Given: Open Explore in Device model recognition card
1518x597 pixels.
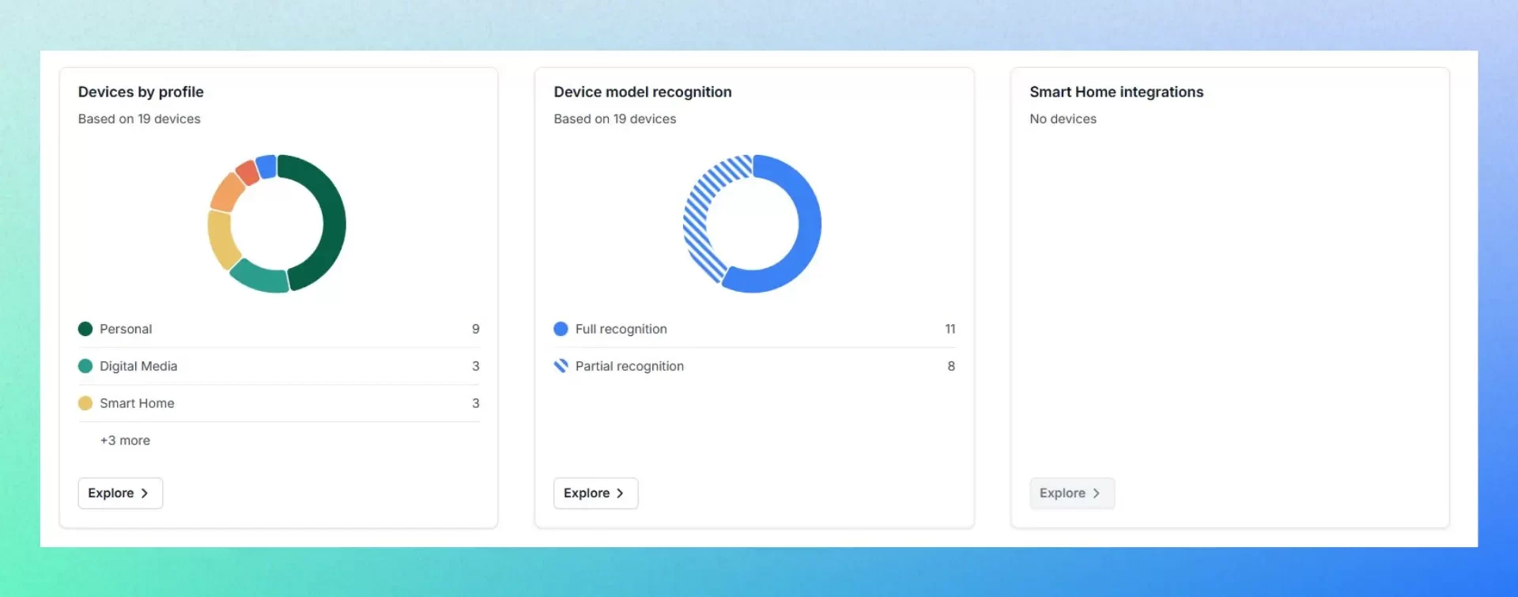Looking at the screenshot, I should point(595,493).
